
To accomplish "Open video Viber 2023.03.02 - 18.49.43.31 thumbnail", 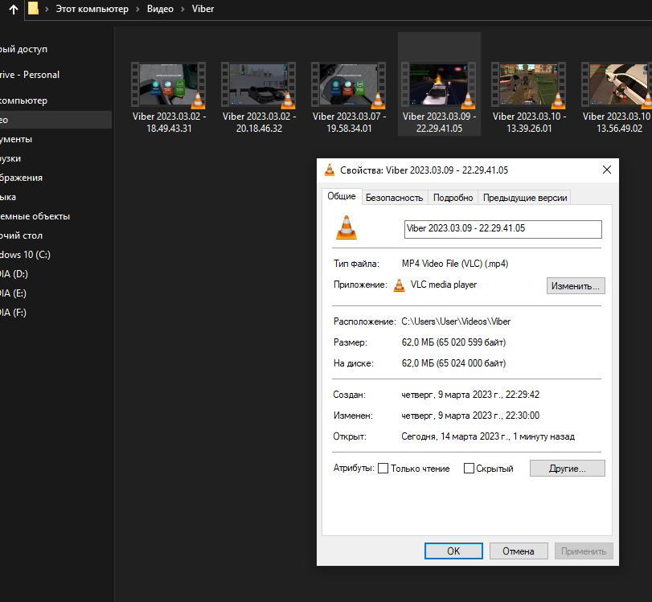I will pyautogui.click(x=168, y=84).
